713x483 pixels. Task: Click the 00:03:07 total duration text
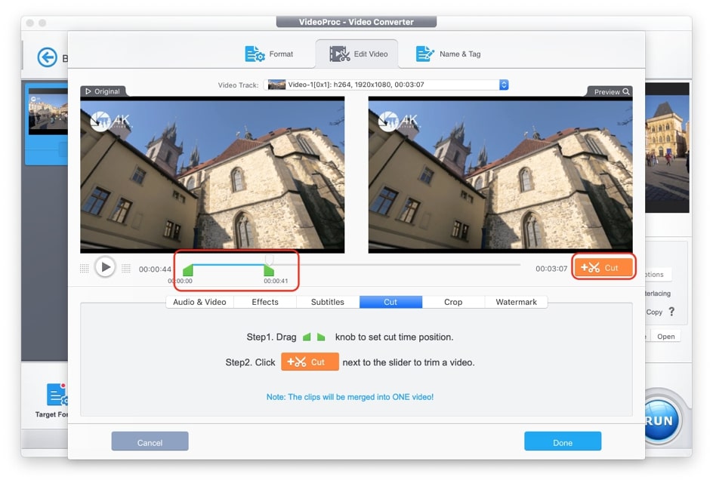click(x=551, y=269)
